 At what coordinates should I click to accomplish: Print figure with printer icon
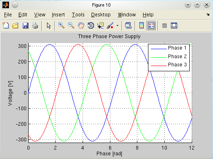click(x=35, y=25)
